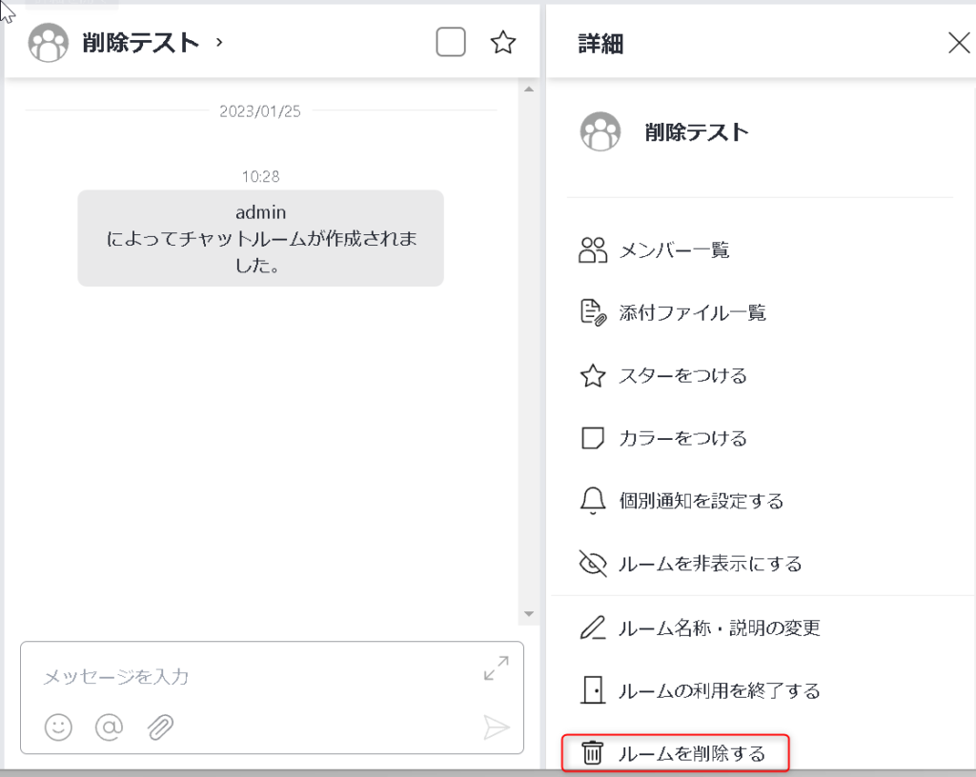The width and height of the screenshot is (976, 777).
Task: Click the group avatar in 詳細 panel
Action: click(x=600, y=131)
